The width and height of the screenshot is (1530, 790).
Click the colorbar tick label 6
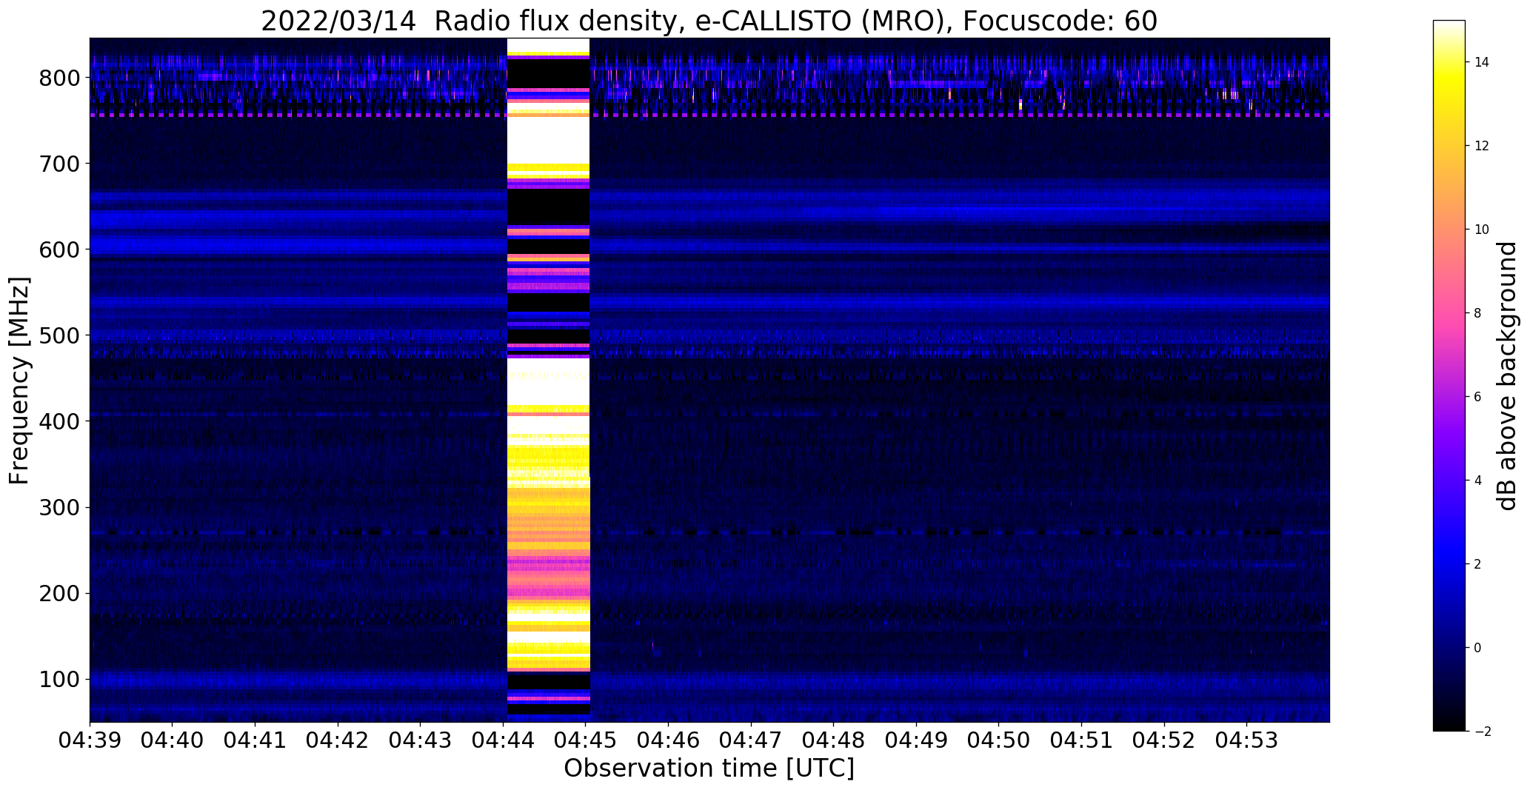[1477, 397]
